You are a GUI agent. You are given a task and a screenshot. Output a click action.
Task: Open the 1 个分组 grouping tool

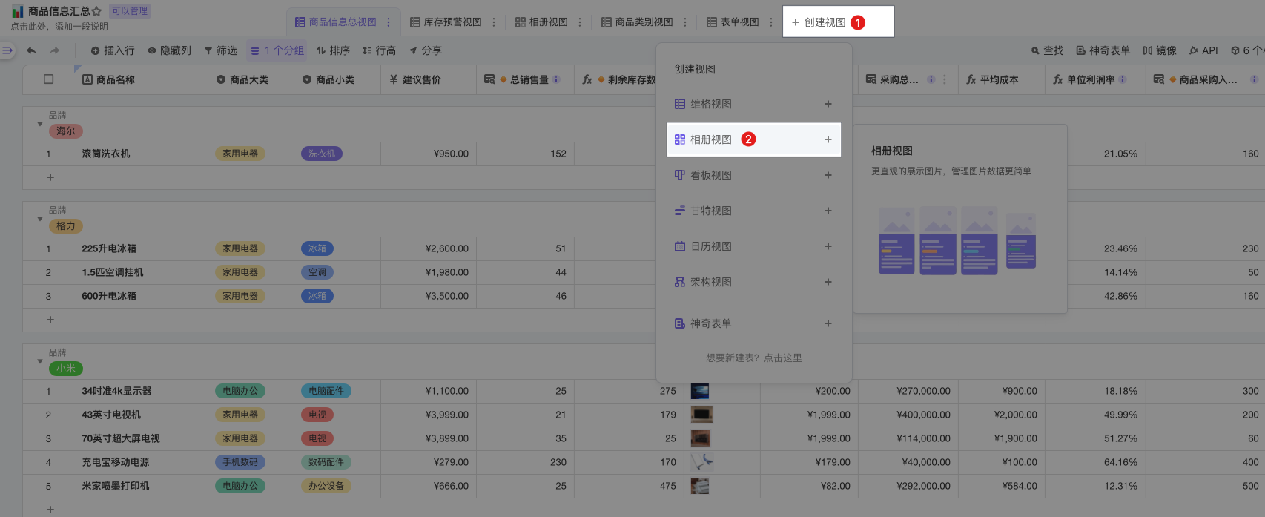point(277,50)
